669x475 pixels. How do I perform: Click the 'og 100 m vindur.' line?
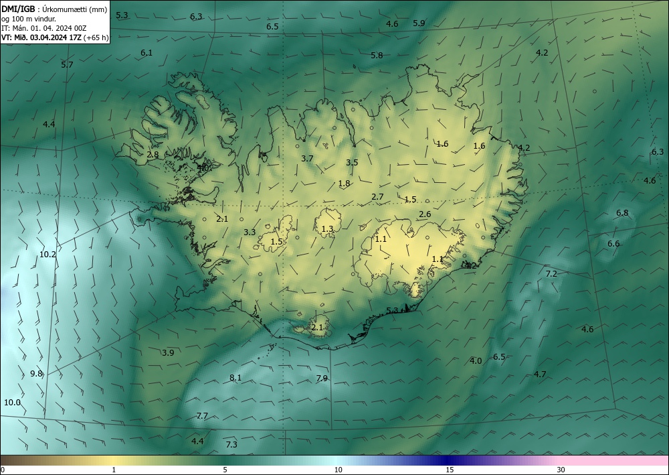(x=28, y=19)
